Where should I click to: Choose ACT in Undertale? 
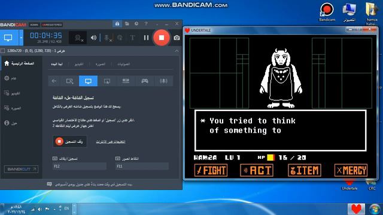tap(257, 170)
